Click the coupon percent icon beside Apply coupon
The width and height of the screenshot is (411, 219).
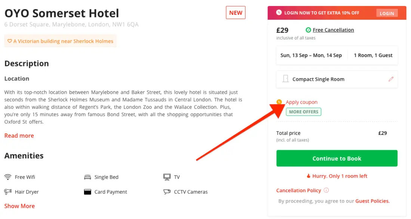[x=279, y=102]
